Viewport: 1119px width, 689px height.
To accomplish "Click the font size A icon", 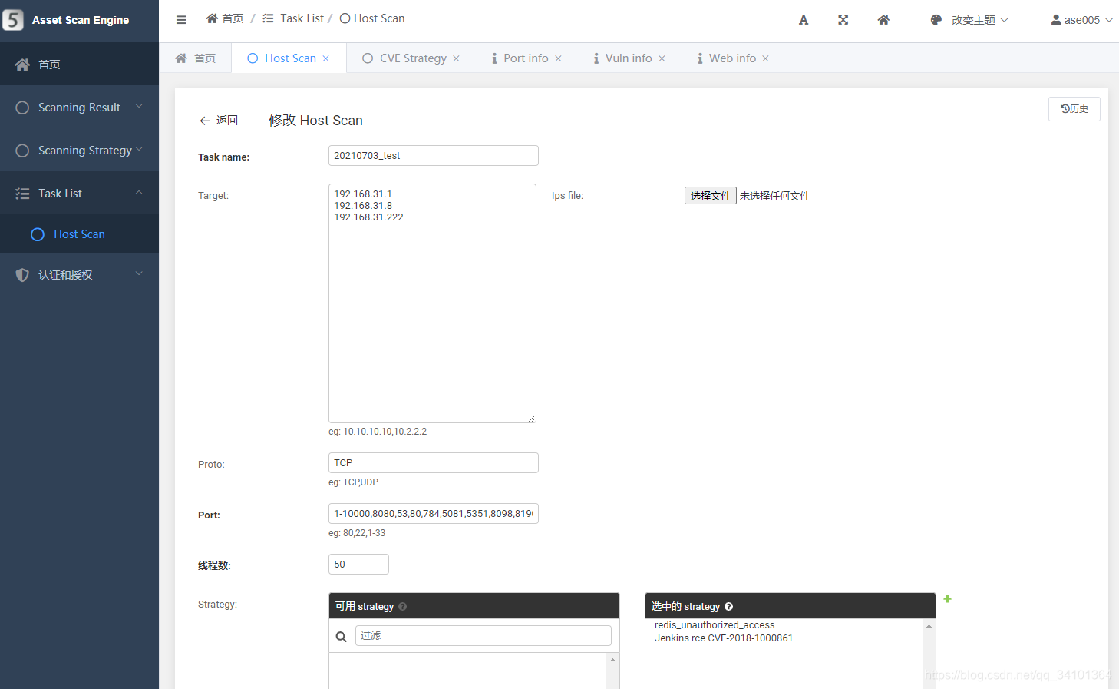I will pos(804,20).
